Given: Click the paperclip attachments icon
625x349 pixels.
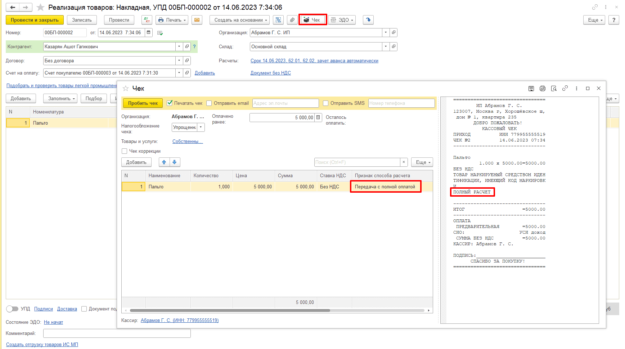Looking at the screenshot, I should (x=292, y=20).
